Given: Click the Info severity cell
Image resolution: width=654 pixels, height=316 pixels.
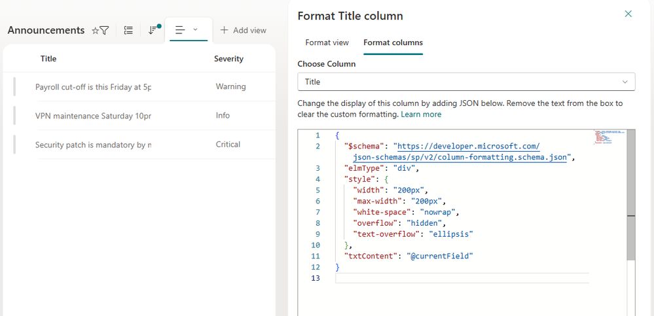Looking at the screenshot, I should pyautogui.click(x=223, y=116).
